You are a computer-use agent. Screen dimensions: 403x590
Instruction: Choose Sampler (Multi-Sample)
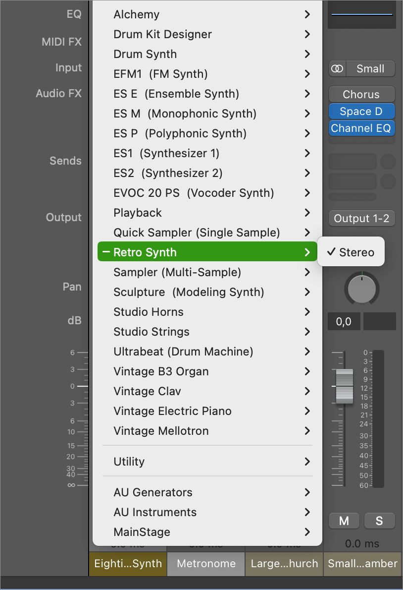(x=207, y=272)
